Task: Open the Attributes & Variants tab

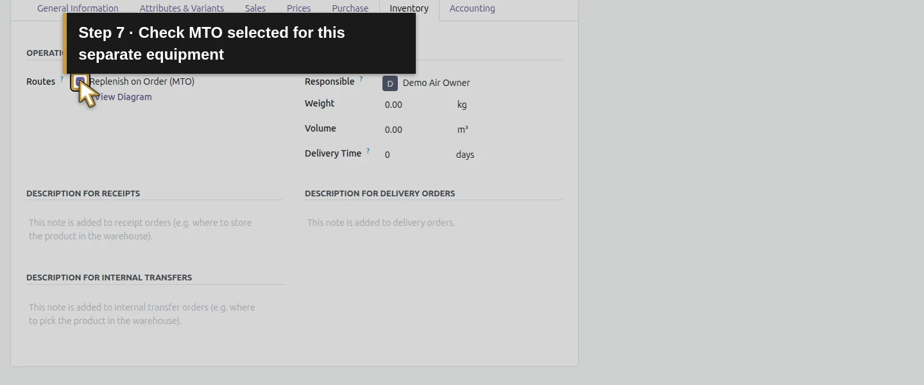Action: [182, 8]
